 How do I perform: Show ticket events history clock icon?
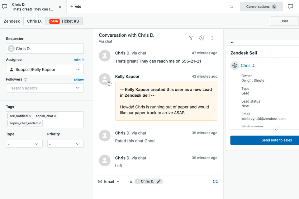click(x=202, y=38)
